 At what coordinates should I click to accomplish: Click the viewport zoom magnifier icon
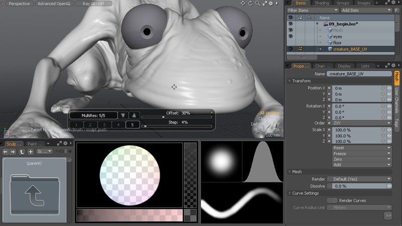[x=258, y=4]
